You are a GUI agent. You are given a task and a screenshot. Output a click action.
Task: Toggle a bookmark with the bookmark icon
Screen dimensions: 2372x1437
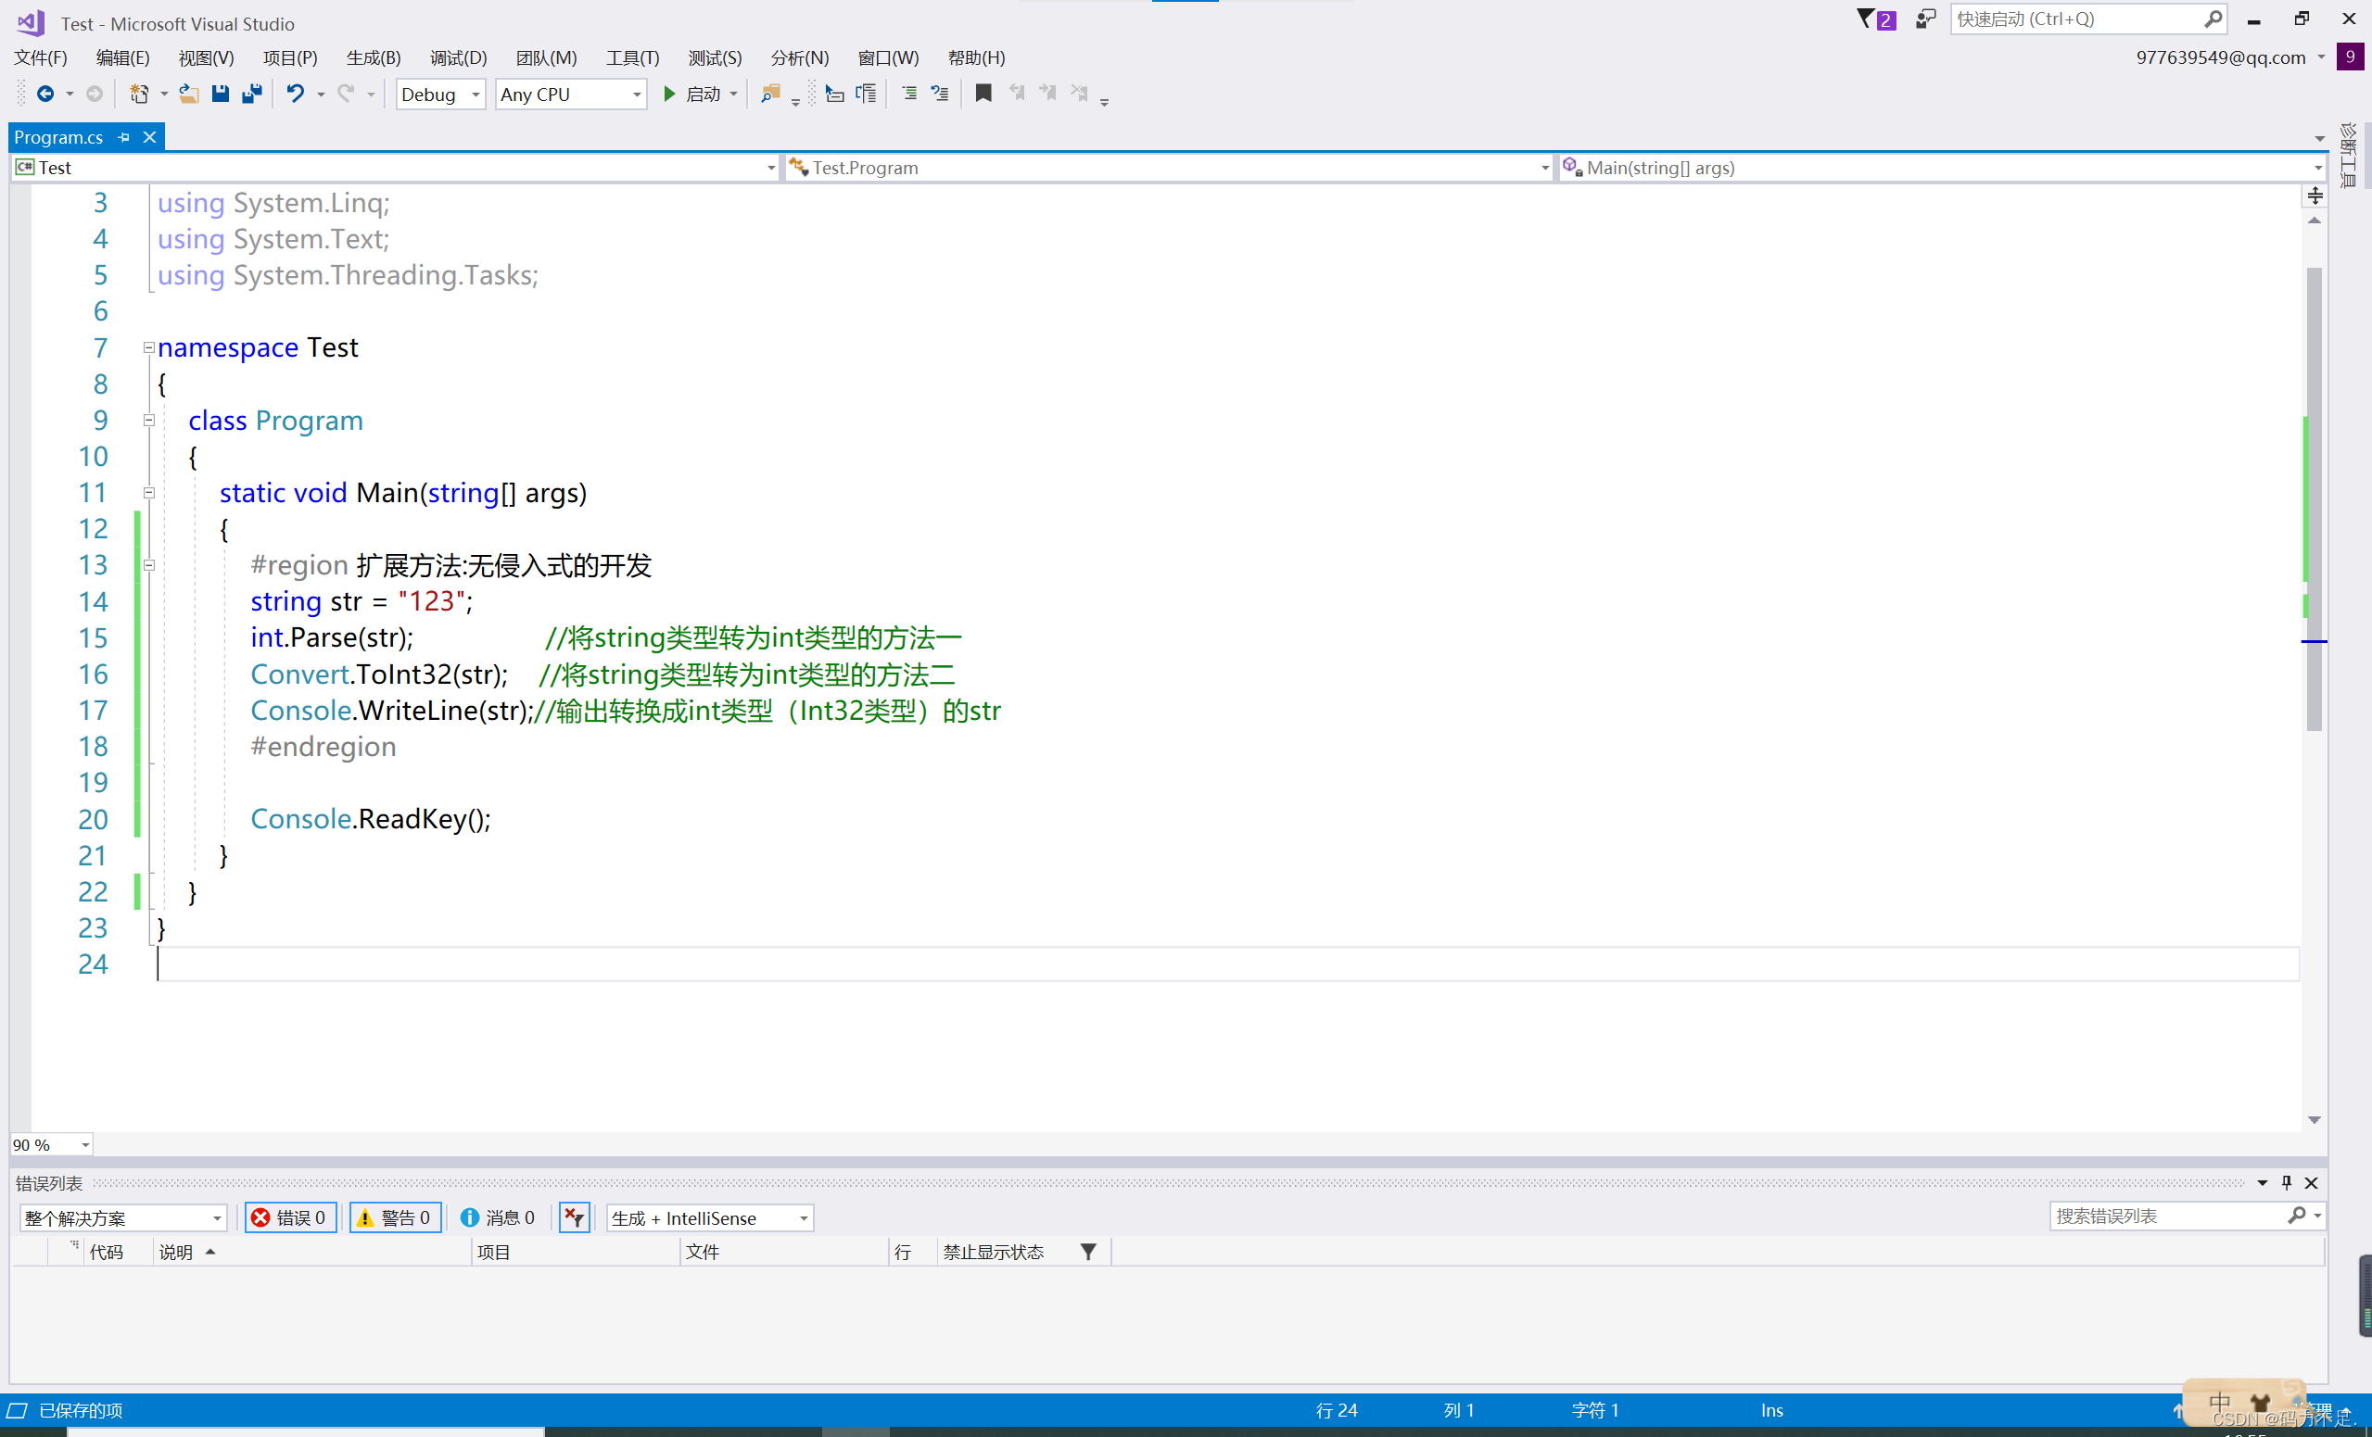[983, 94]
